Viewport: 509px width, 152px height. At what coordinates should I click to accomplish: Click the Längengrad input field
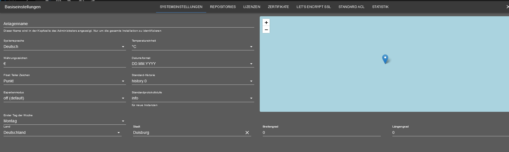point(451,133)
